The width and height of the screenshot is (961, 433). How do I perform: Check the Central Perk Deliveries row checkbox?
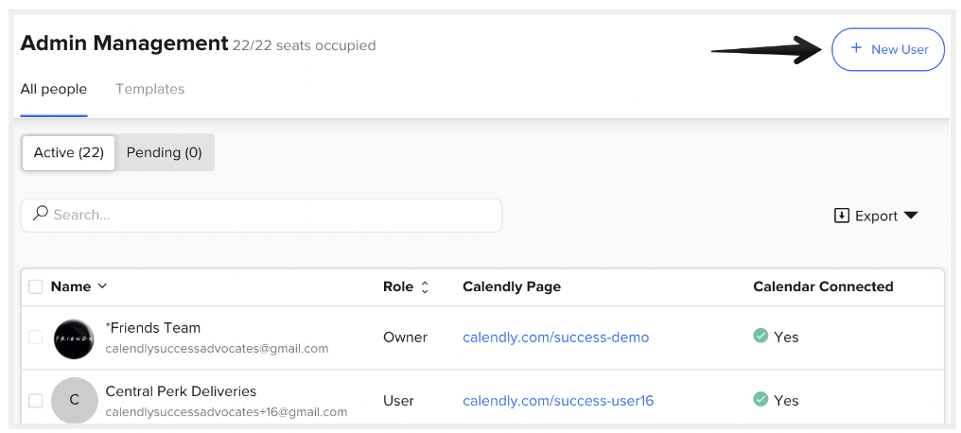coord(36,401)
